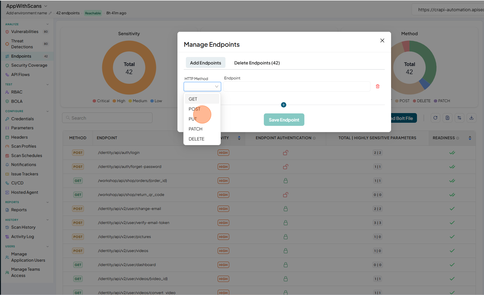The image size is (484, 295).
Task: Edit environment name with pencil icon
Action: point(50,13)
